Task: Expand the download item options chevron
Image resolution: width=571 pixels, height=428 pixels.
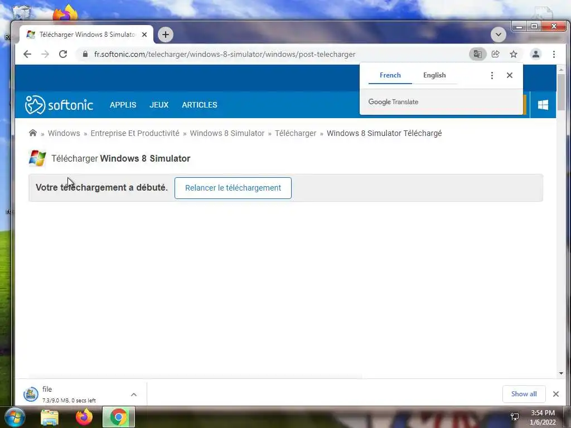Action: [134, 395]
